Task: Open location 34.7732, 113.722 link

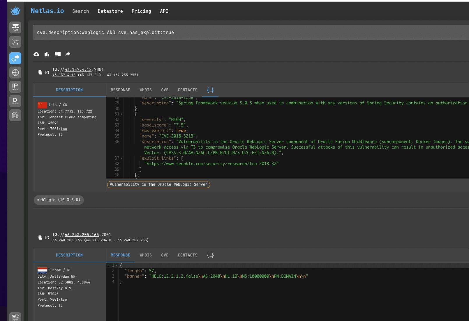Action: click(75, 111)
